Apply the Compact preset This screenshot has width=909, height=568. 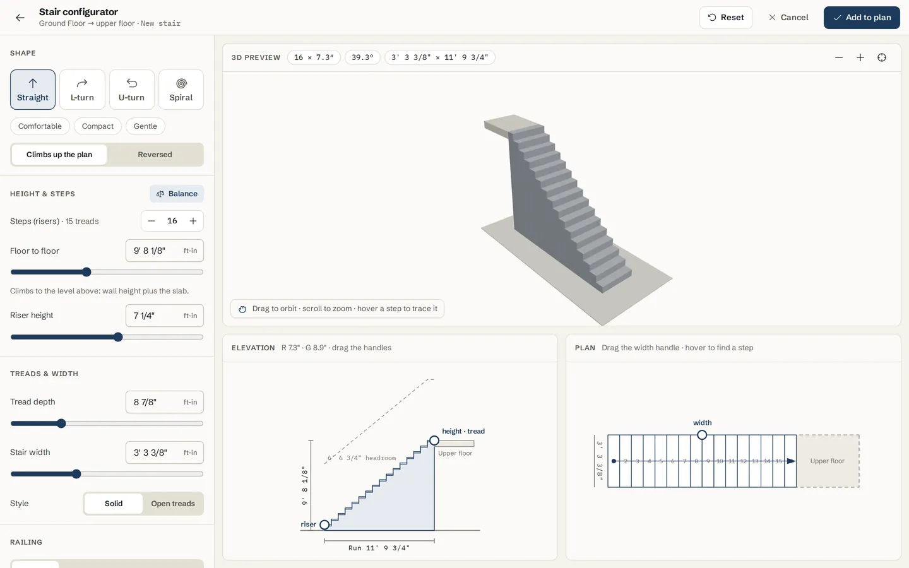point(98,126)
